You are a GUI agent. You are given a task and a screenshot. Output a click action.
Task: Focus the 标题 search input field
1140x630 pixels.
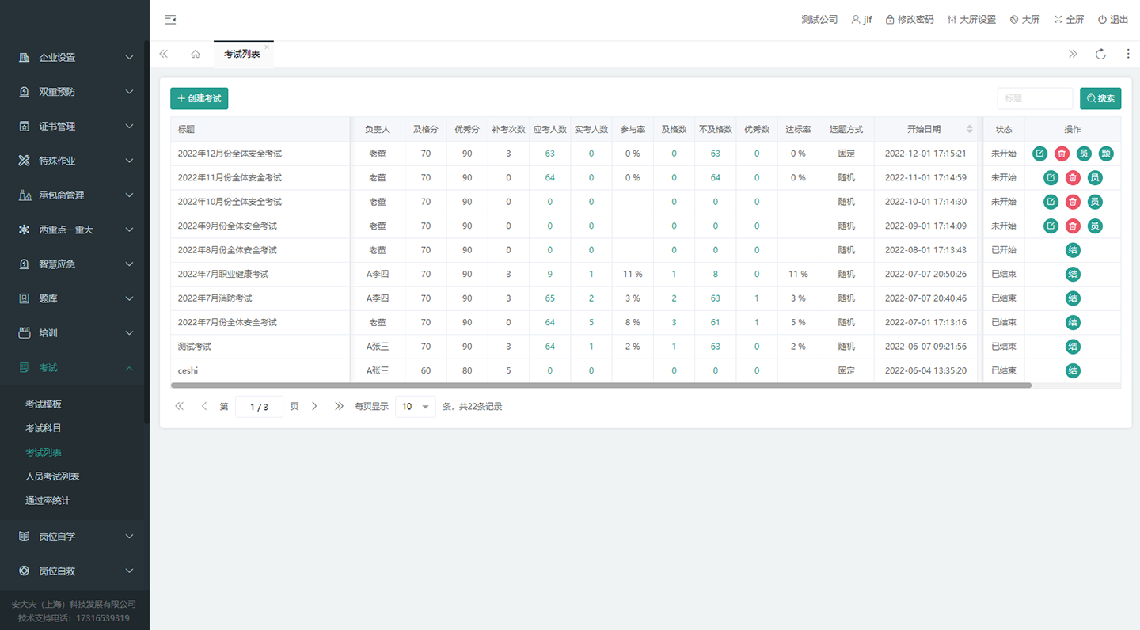pyautogui.click(x=1035, y=98)
